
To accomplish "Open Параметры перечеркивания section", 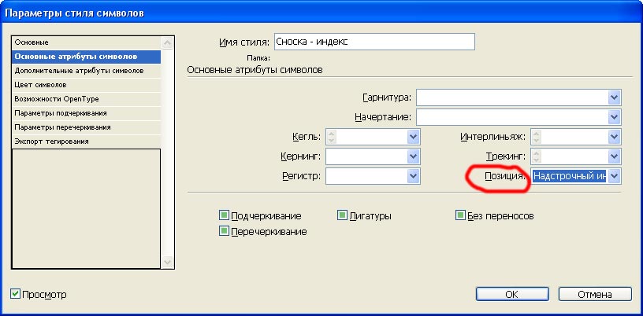I will (87, 127).
